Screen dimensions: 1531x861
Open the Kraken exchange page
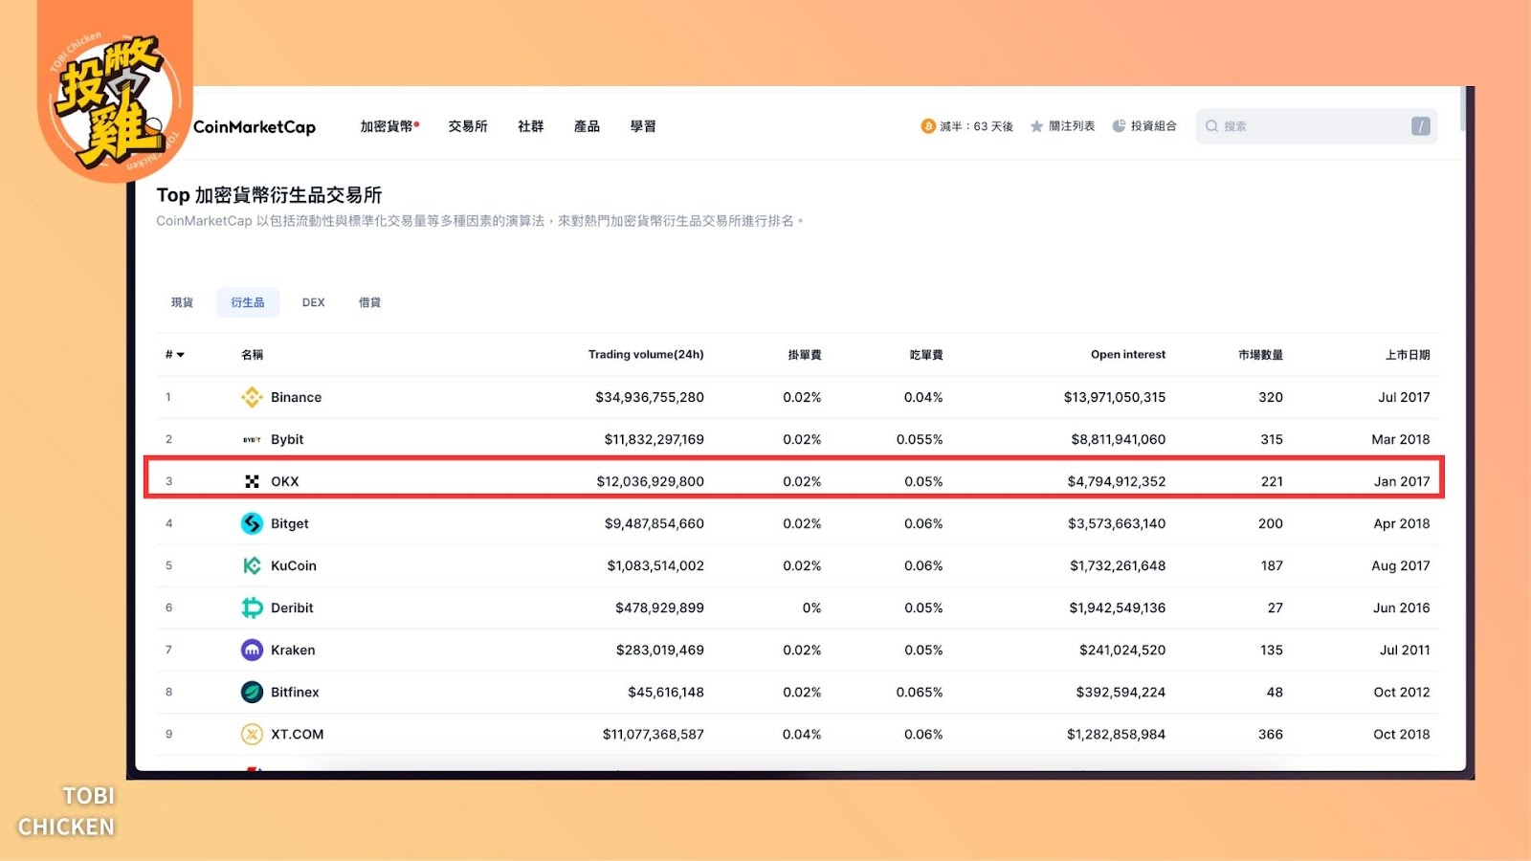(x=293, y=650)
